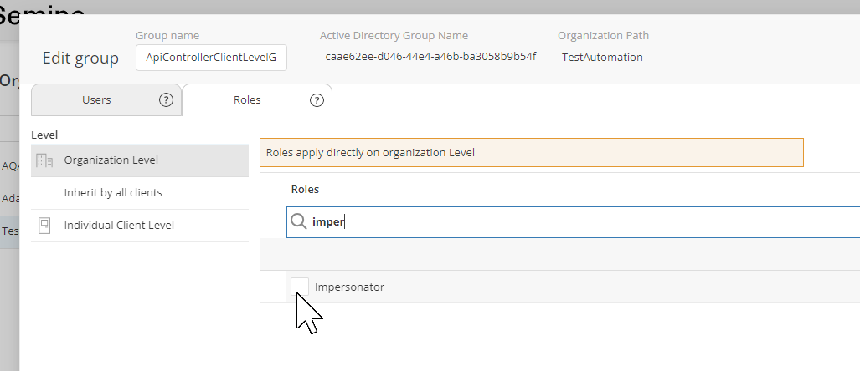Tick the Impersonator role checkbox
The height and width of the screenshot is (371, 860).
pos(299,287)
